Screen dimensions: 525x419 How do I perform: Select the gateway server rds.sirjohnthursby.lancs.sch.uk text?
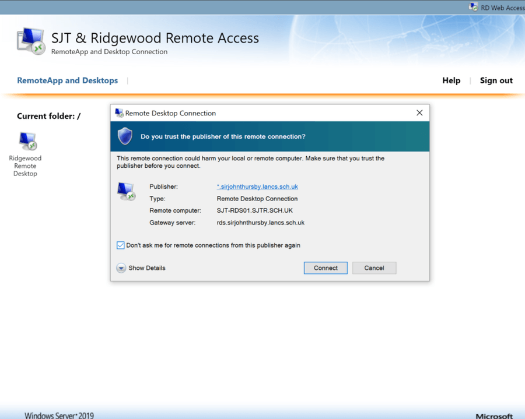pyautogui.click(x=261, y=223)
